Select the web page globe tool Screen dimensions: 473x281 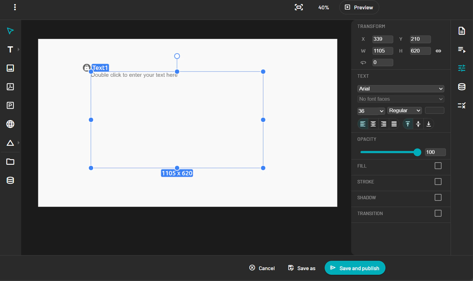click(10, 124)
